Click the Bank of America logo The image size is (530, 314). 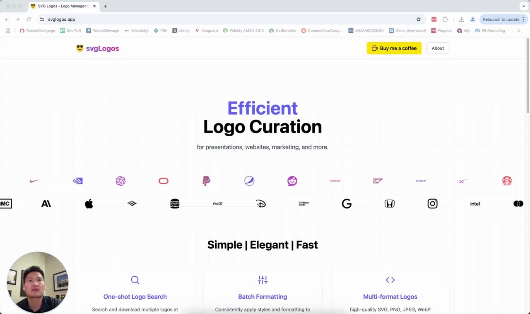pos(132,203)
